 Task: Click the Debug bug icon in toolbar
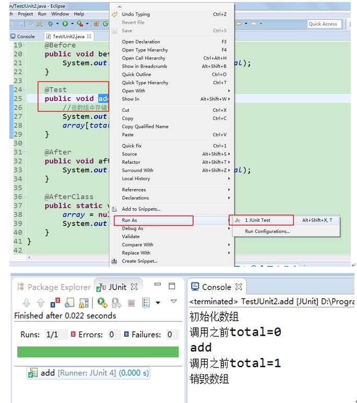(x=51, y=23)
